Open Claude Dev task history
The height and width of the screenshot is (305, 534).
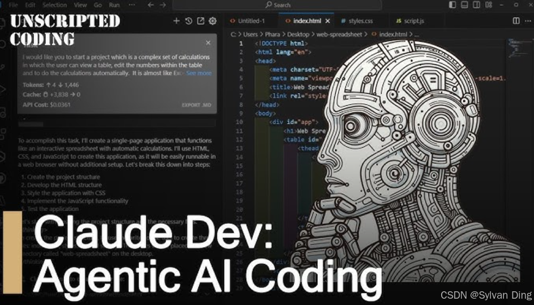pyautogui.click(x=188, y=21)
